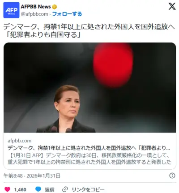Screen dimensions: 179x193
Task: Open the article preview photo
Action: pyautogui.click(x=89, y=88)
